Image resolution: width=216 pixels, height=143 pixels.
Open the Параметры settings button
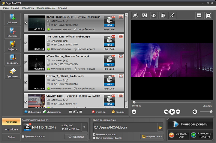point(76,137)
